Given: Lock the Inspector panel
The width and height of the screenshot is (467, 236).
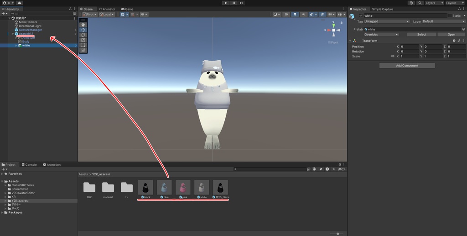Looking at the screenshot, I should (459, 9).
